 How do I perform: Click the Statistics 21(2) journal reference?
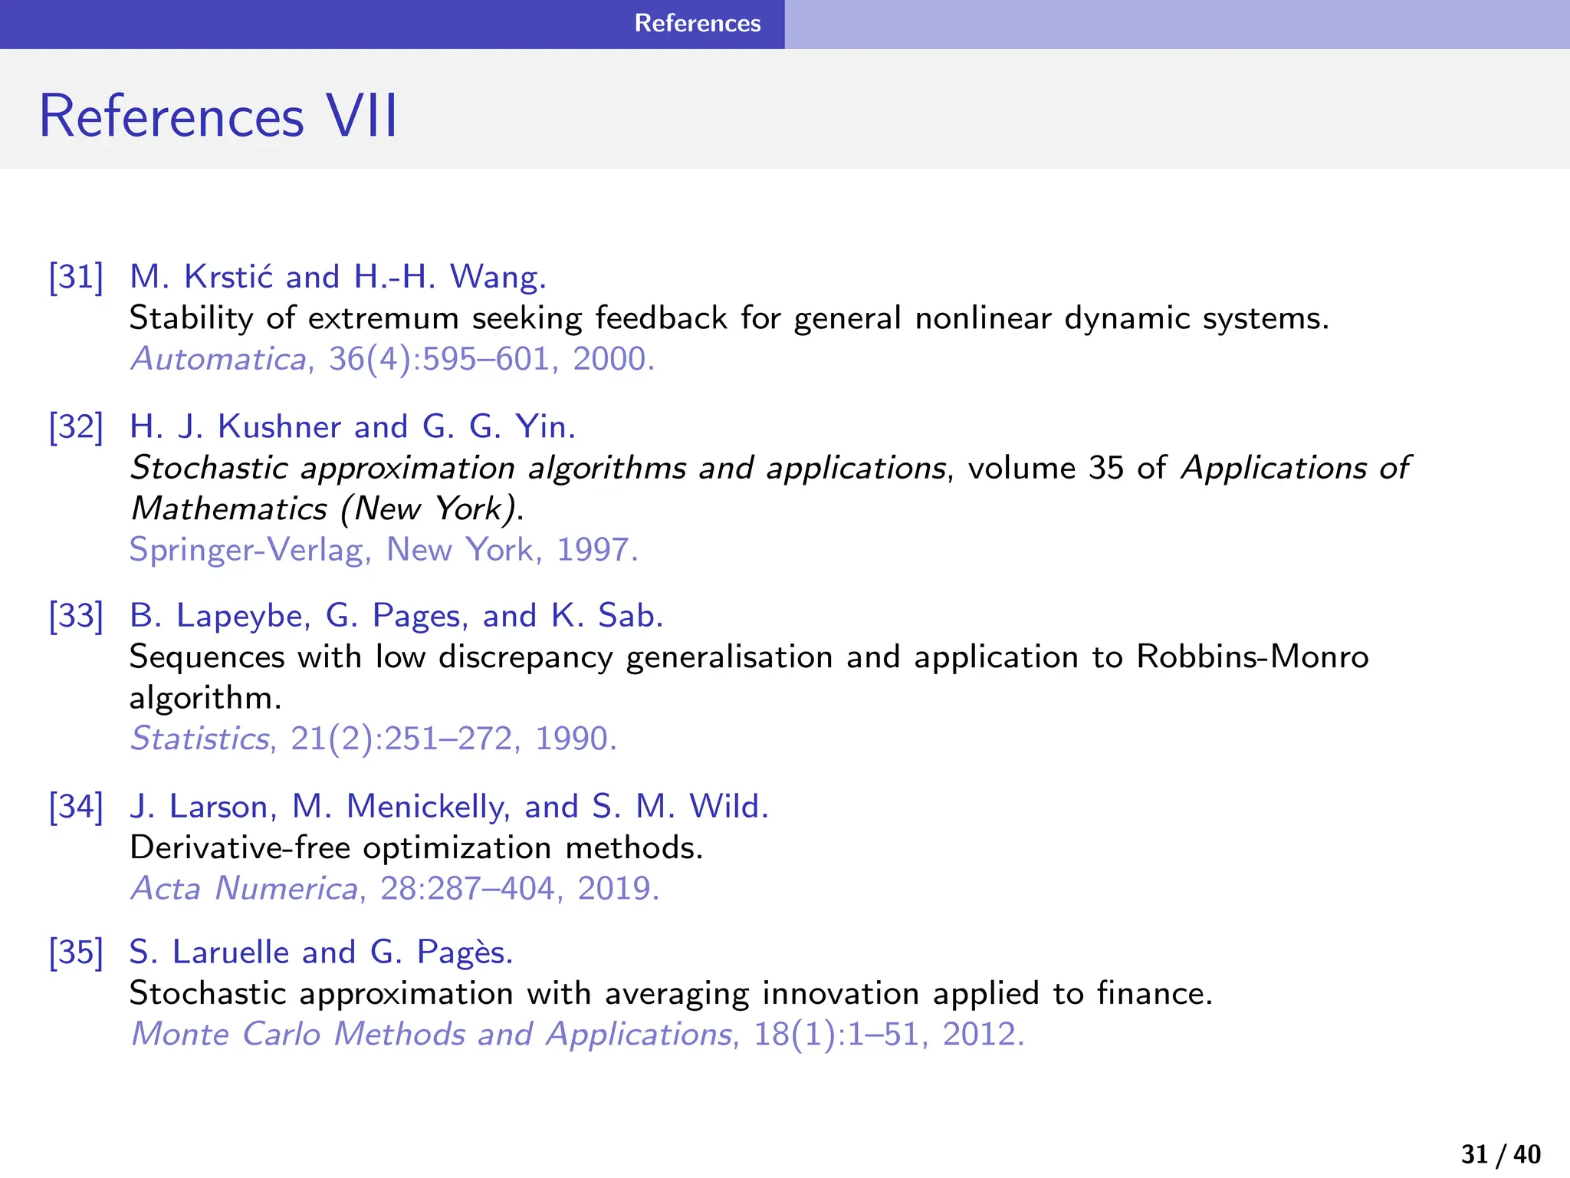pos(373,739)
